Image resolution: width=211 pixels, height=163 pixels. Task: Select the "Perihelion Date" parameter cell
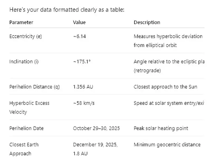click(x=26, y=128)
